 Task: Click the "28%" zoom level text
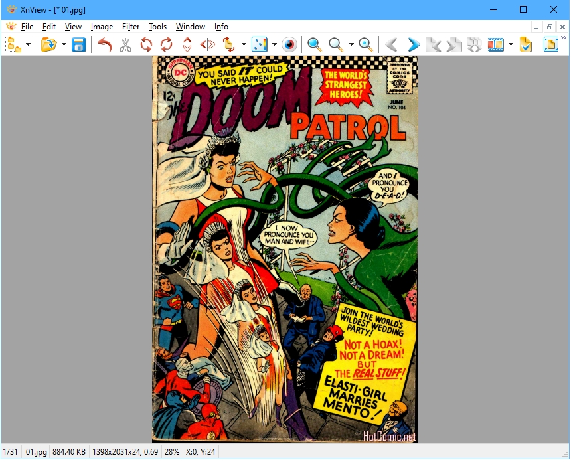(x=172, y=452)
